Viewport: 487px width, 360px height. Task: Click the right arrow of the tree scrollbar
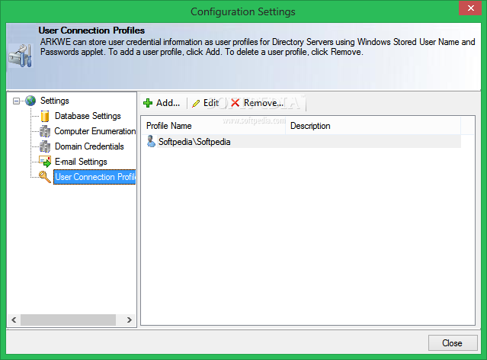[x=130, y=320]
